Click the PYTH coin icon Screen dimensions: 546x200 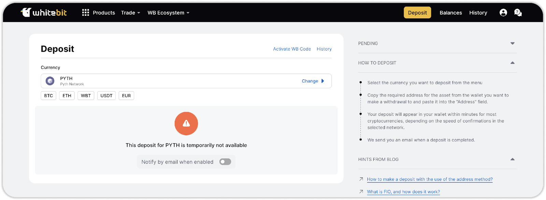coord(50,81)
